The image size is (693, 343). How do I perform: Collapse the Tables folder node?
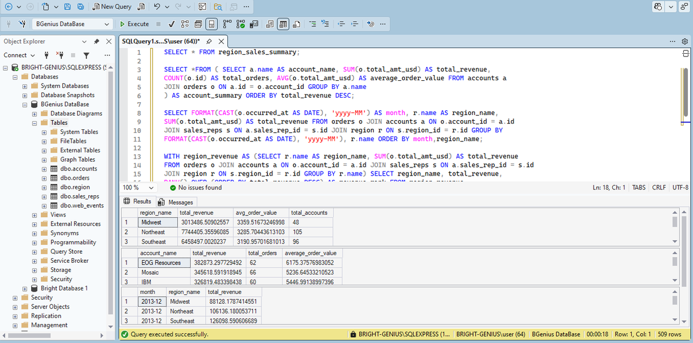click(35, 123)
